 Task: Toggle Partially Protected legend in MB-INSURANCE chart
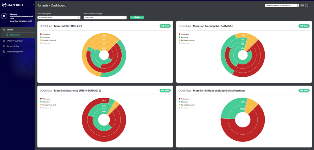[x=48, y=105]
